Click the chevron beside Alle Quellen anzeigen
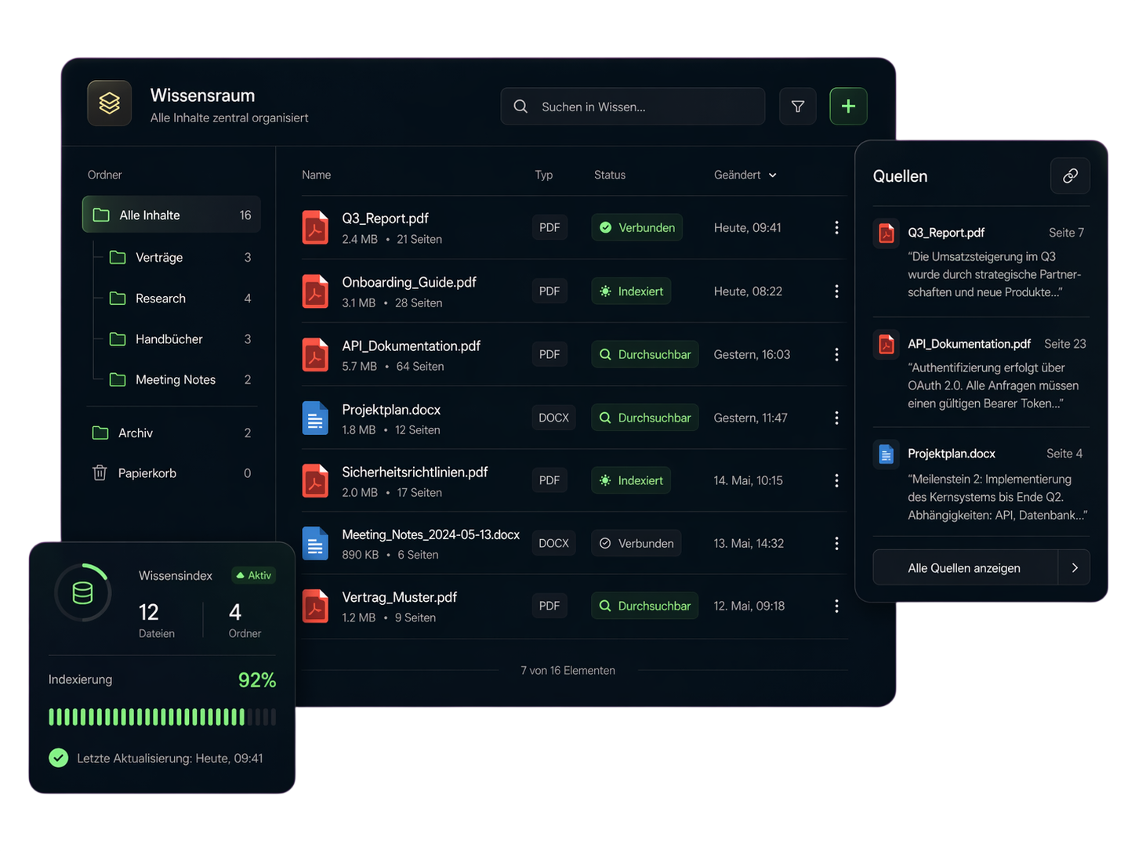Viewport: 1135px width, 851px height. click(x=1074, y=568)
